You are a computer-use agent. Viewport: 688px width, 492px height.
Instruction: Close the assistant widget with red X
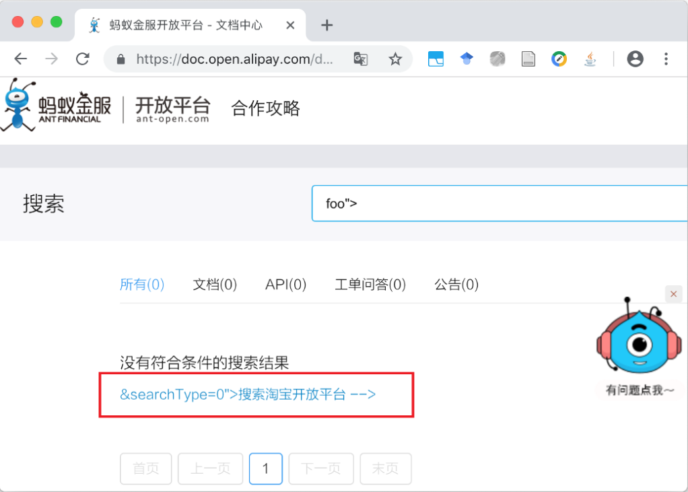point(673,294)
